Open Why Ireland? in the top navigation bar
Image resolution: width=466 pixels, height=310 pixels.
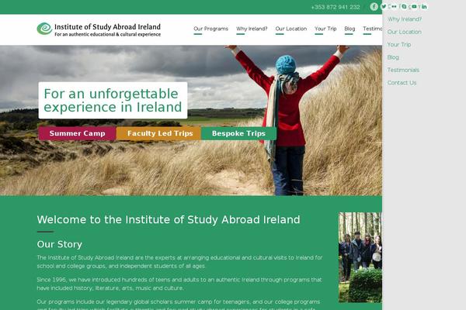252,29
